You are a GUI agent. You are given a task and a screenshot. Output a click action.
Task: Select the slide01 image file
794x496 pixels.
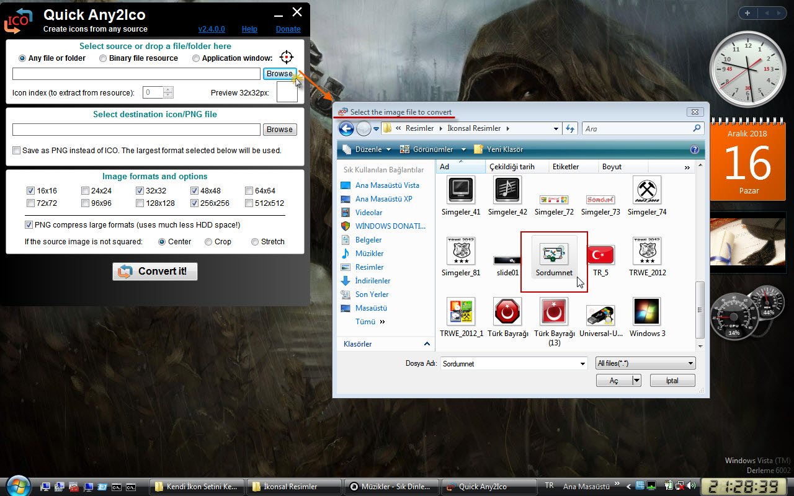pyautogui.click(x=507, y=265)
